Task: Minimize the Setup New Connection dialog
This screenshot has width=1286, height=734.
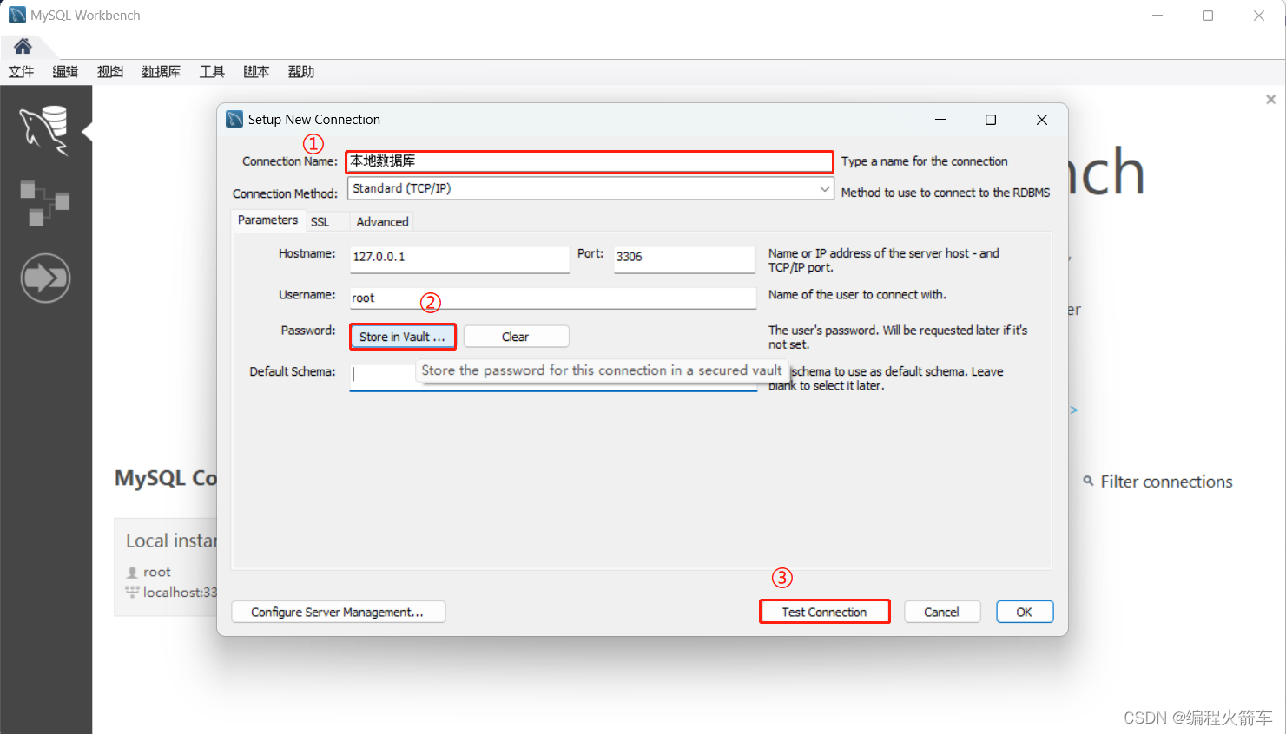Action: 940,120
